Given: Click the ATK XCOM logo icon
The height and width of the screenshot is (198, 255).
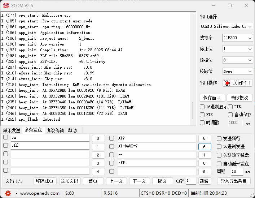Looking at the screenshot, I should pos(6,5).
